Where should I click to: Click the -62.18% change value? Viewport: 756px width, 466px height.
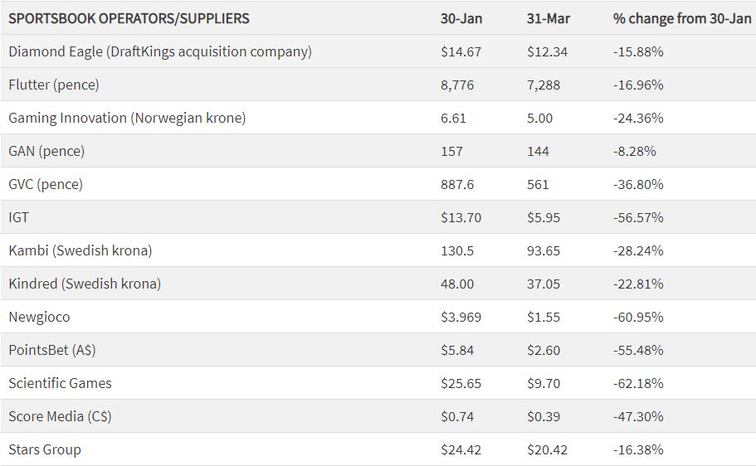point(638,383)
